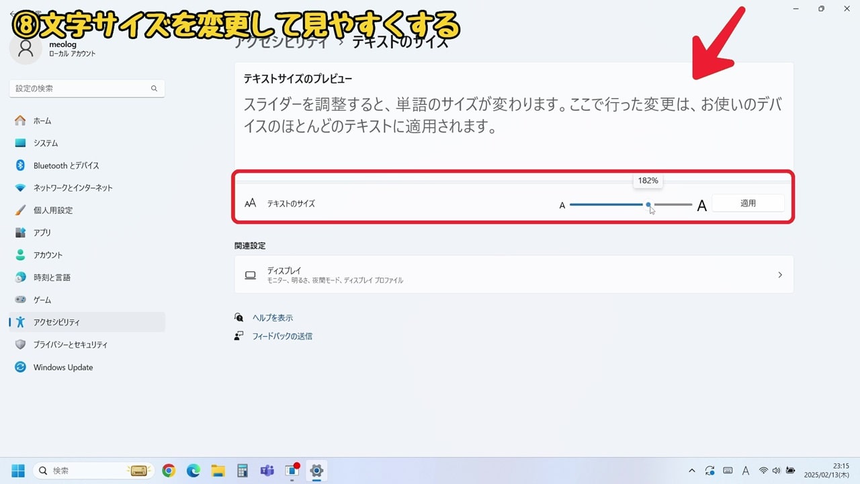Click the help icon beside ヘルプを表示
The width and height of the screenshot is (860, 484).
(x=239, y=317)
